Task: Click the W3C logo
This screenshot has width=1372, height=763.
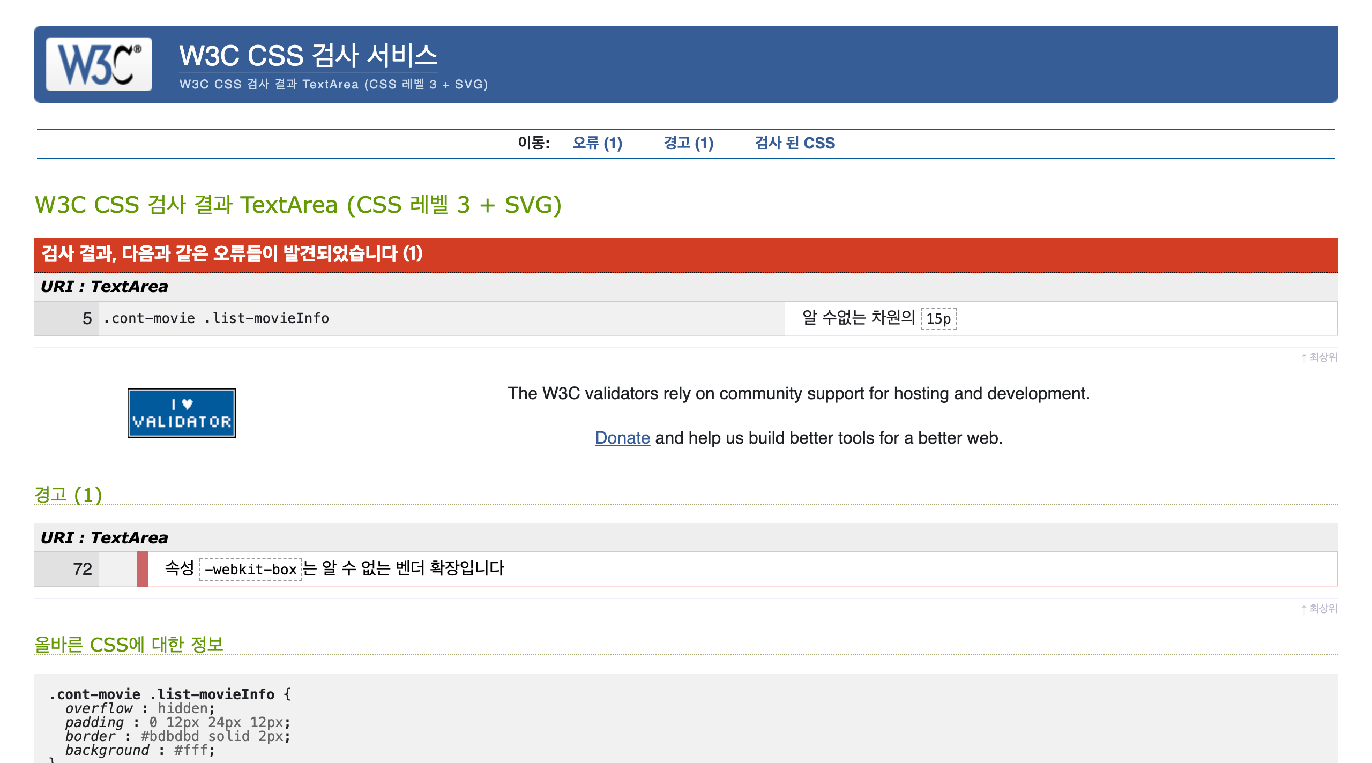Action: click(x=99, y=64)
